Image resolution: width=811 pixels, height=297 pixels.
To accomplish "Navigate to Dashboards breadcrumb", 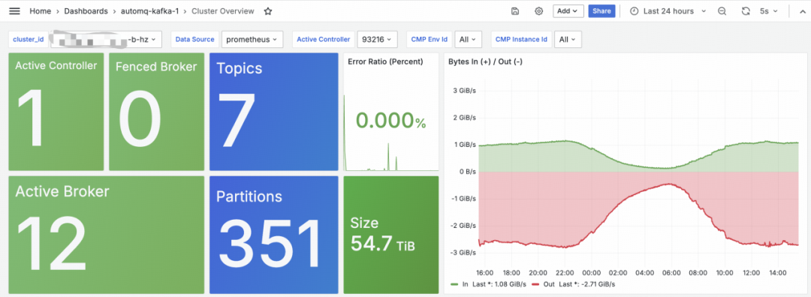I will [x=86, y=10].
